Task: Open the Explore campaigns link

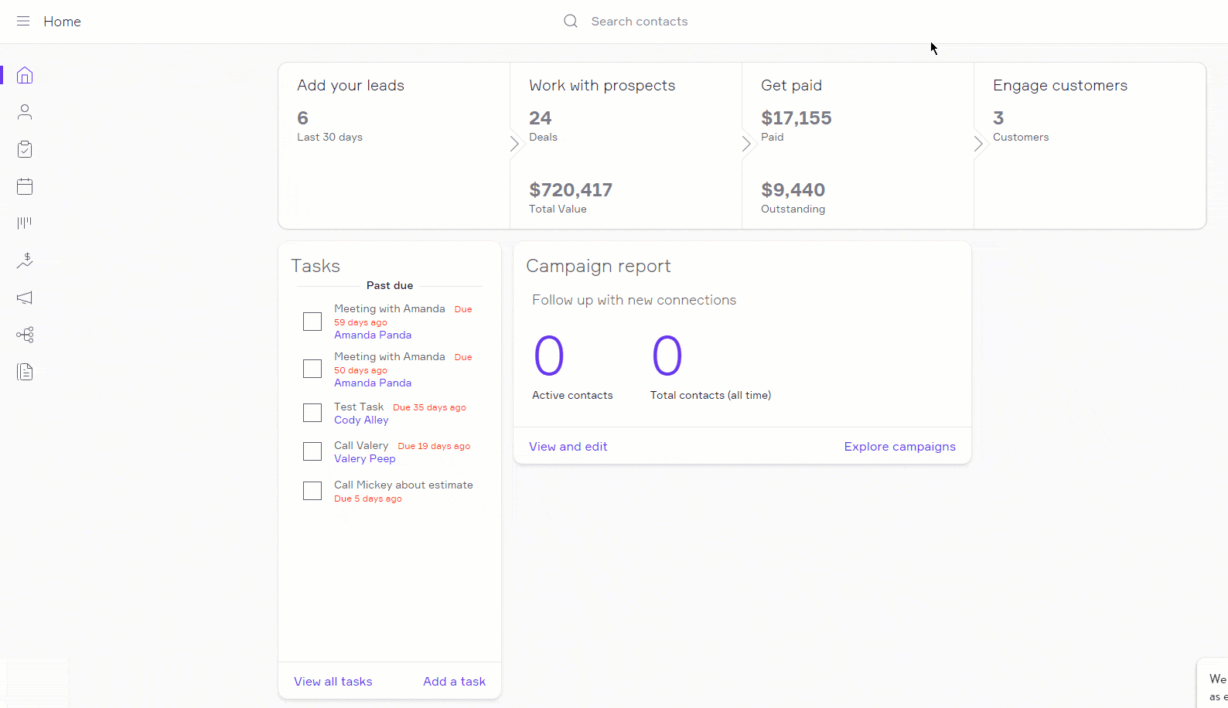Action: (x=899, y=447)
